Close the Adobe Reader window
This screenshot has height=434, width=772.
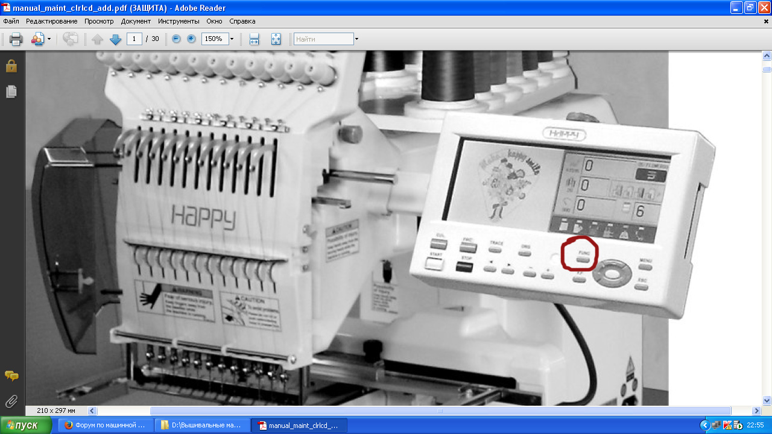coord(764,7)
